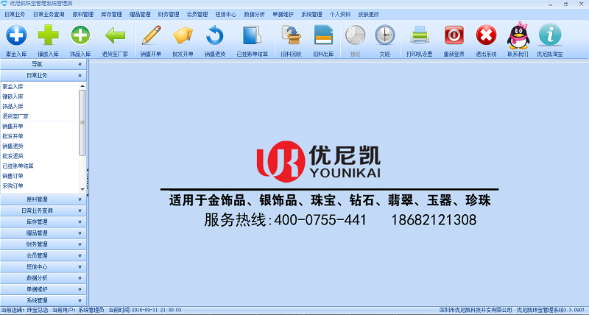The height and width of the screenshot is (315, 589).
Task: Click the 饰品入库 green circle plus toolbar icon
Action: coord(80,35)
